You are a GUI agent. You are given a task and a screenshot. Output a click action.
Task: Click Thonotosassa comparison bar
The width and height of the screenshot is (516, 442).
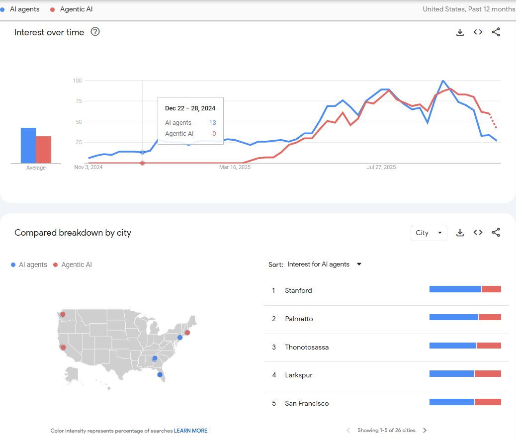(x=465, y=346)
